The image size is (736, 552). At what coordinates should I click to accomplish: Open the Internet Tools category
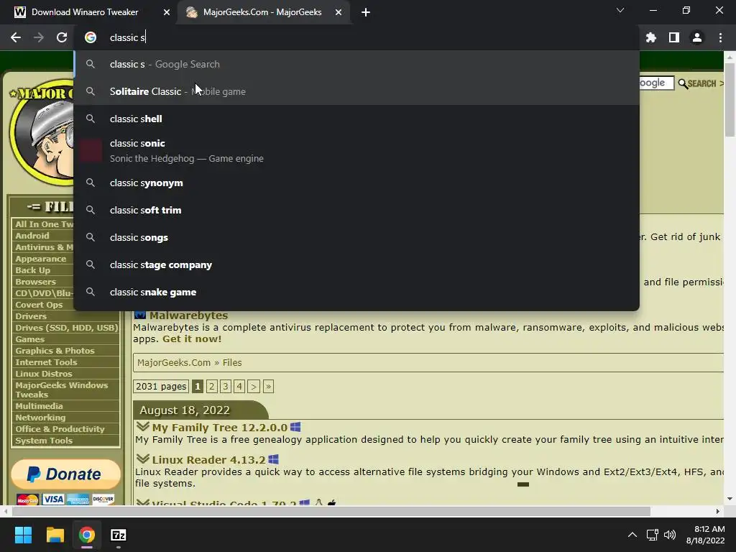46,362
